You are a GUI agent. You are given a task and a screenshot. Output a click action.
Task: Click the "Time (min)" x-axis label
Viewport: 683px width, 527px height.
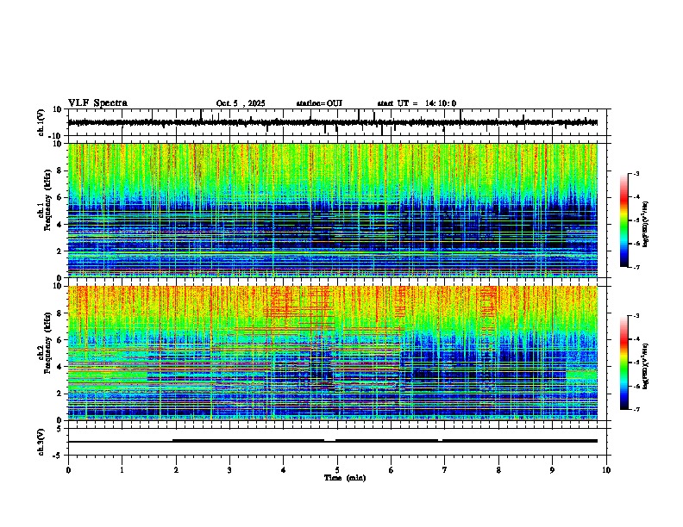tap(345, 478)
